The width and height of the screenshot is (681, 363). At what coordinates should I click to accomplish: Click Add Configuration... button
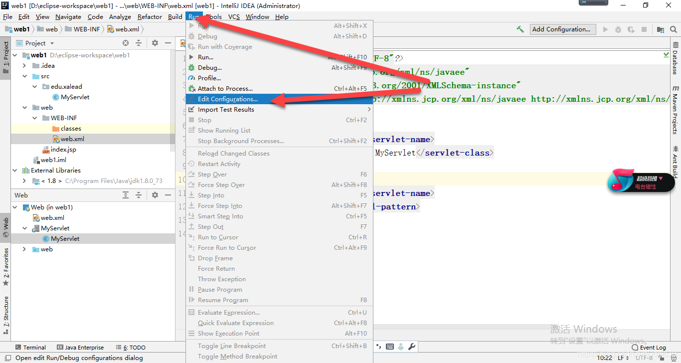(x=563, y=29)
